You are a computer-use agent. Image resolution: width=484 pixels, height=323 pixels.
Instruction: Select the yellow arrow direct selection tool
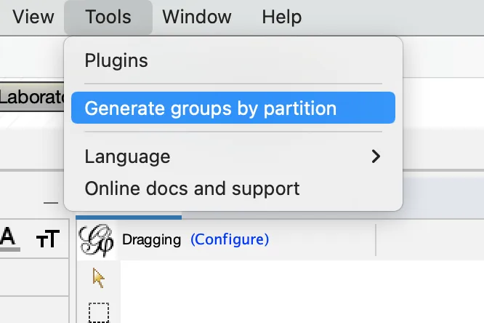99,278
